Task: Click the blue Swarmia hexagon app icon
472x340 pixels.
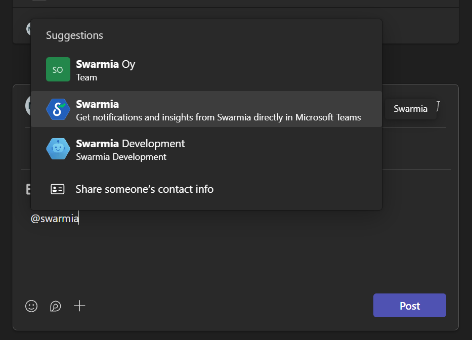Action: [58, 109]
